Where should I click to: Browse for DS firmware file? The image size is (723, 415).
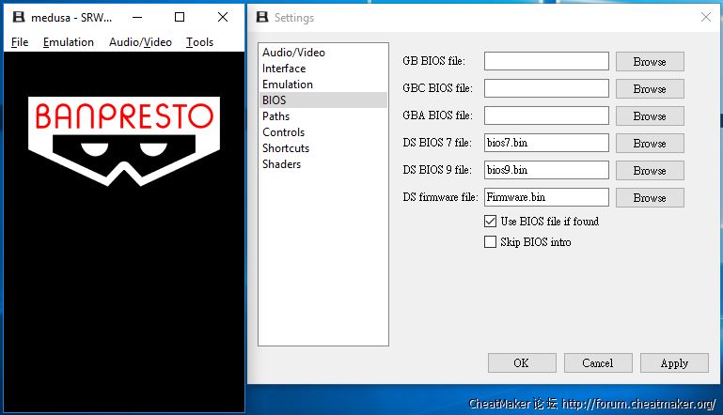coord(649,198)
